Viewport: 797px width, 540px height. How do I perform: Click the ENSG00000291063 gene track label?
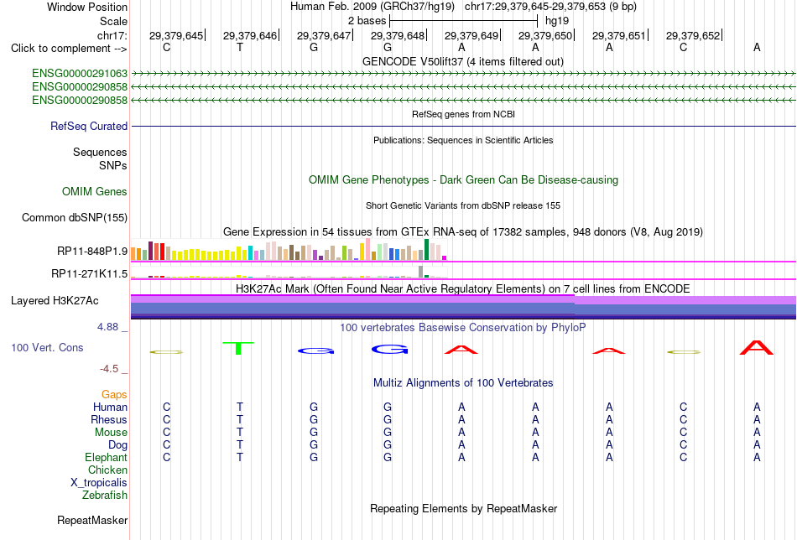(x=80, y=74)
